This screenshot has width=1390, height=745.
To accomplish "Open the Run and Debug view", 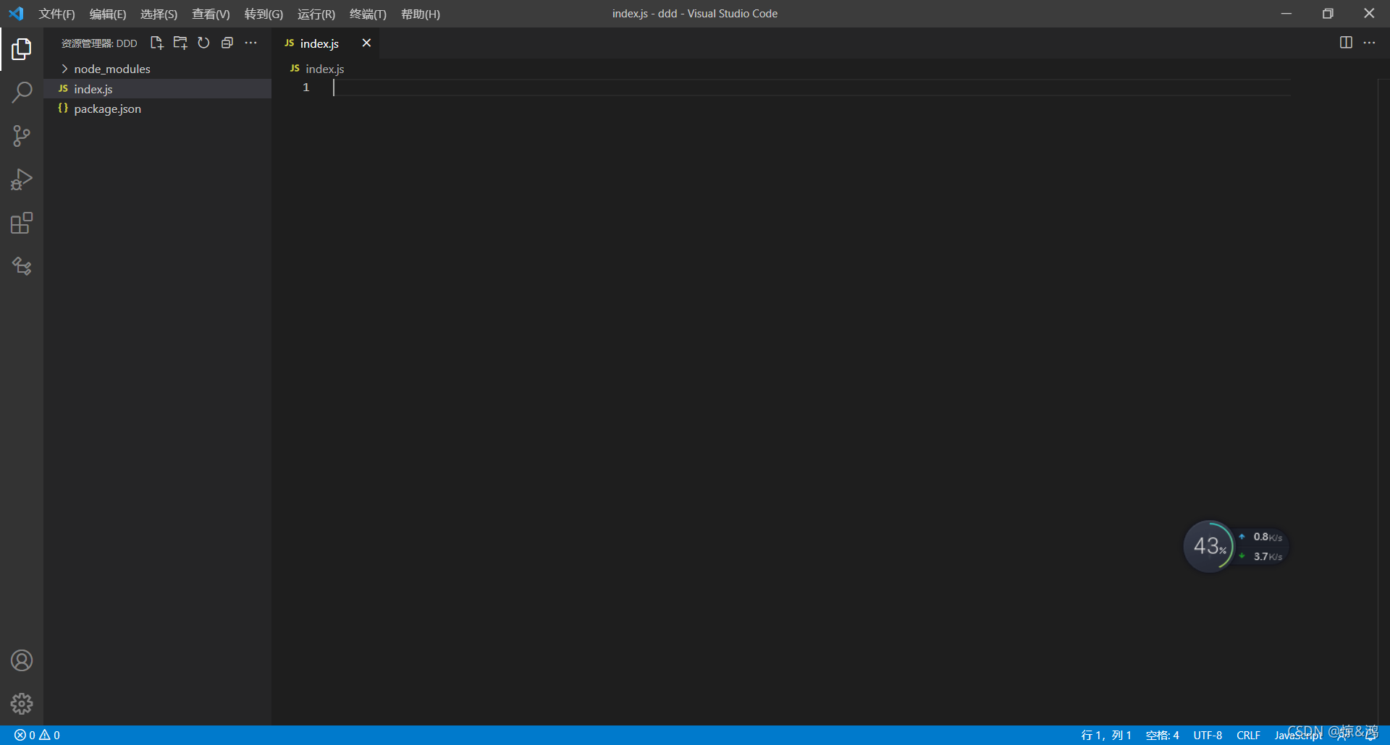I will [22, 179].
